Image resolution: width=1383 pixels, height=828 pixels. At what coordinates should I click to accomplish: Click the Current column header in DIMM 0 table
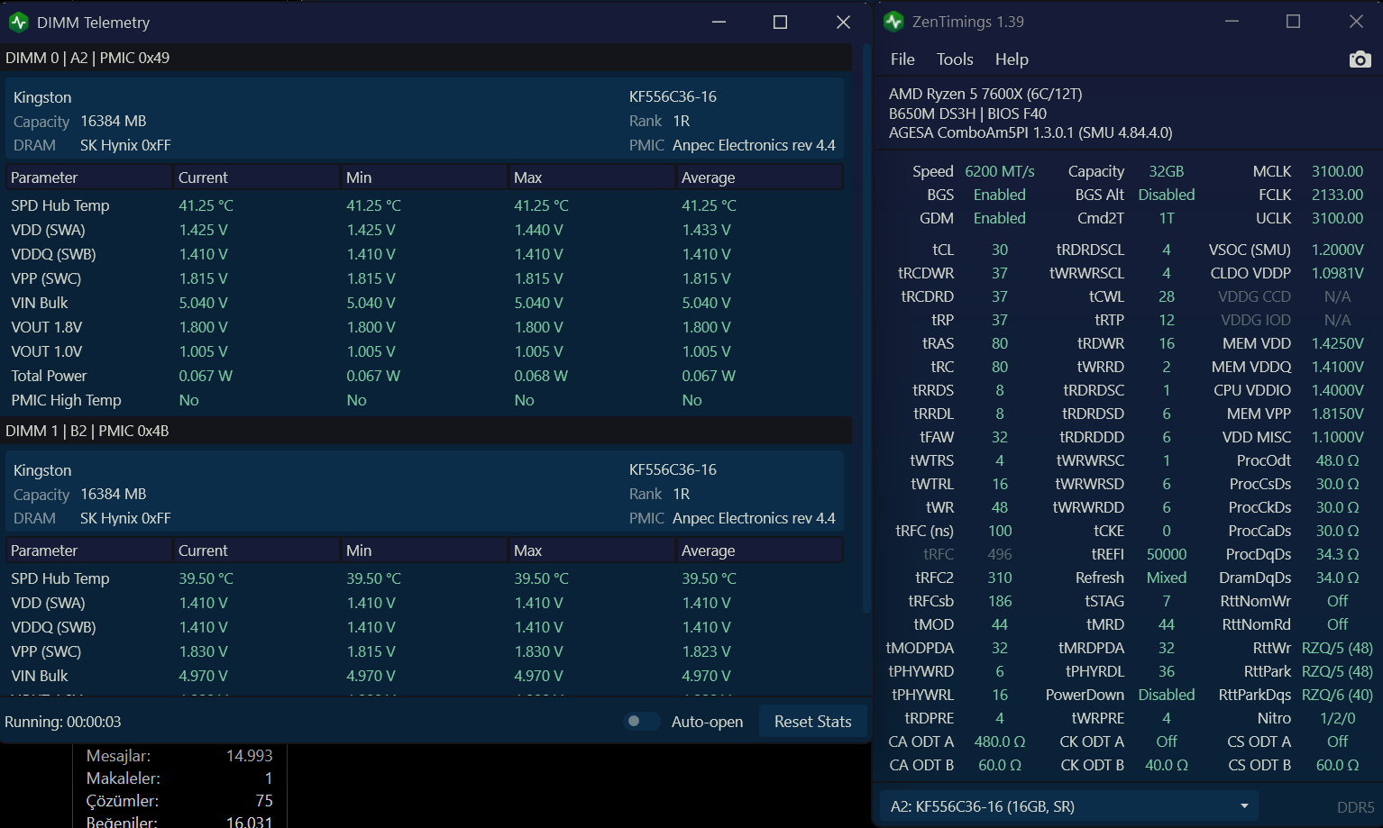[257, 177]
